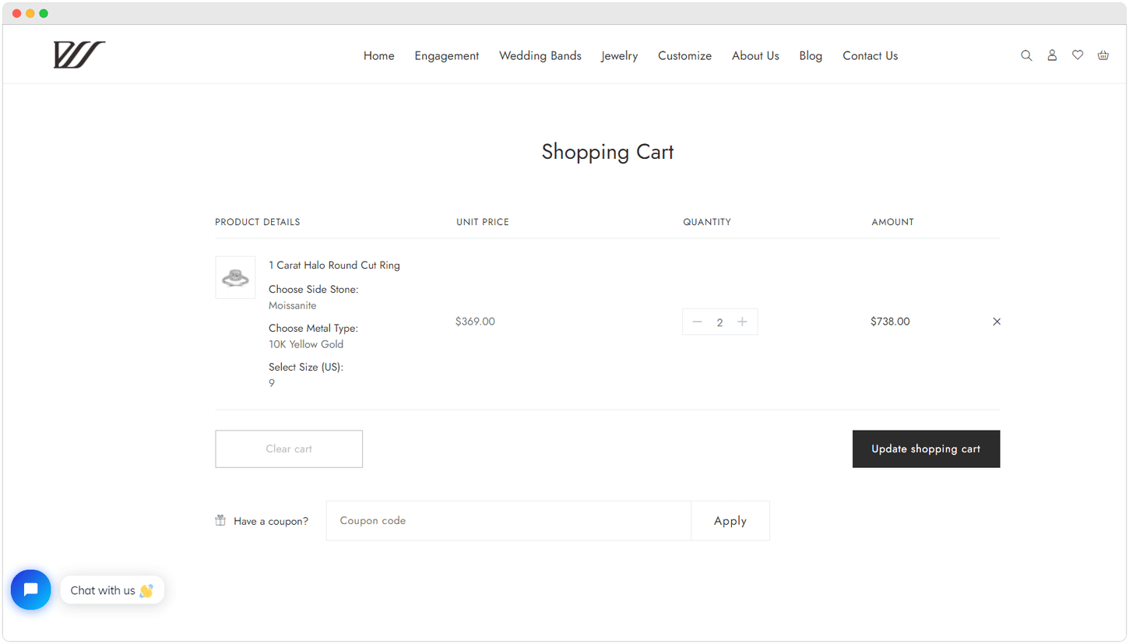
Task: Click the UNIT PRICE column header
Action: (483, 222)
